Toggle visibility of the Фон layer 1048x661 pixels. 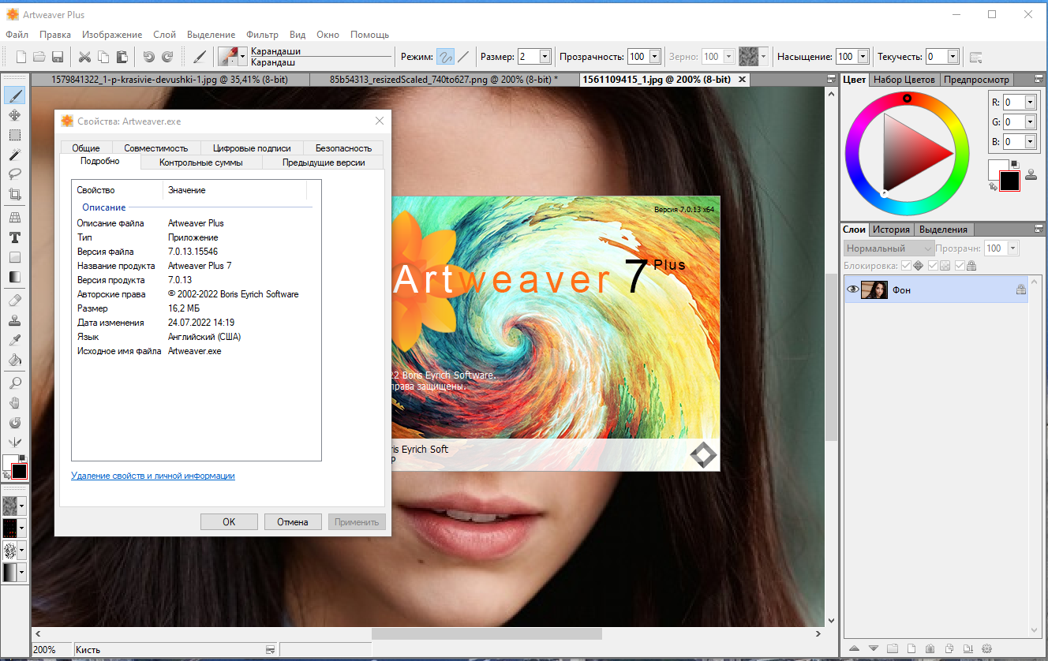[852, 290]
